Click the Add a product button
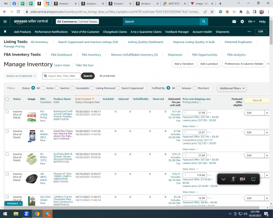Screen dimensions: 273x218 (x=209, y=64)
